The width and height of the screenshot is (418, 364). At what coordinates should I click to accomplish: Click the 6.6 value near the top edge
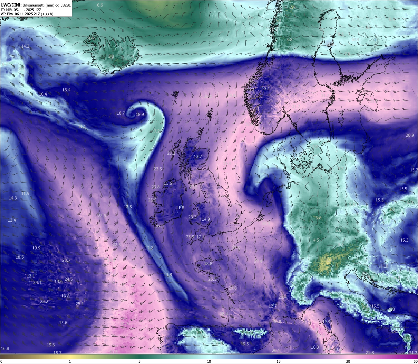100,5
